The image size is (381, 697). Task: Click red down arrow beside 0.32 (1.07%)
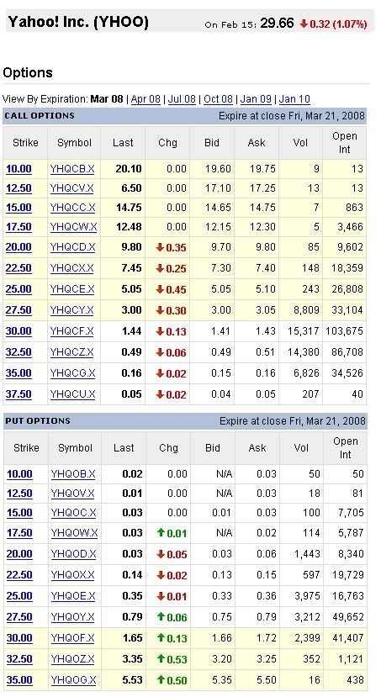[x=304, y=24]
